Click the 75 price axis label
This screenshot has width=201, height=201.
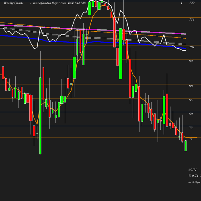(191, 128)
